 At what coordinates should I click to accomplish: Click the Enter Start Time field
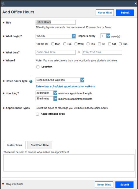point(56,52)
